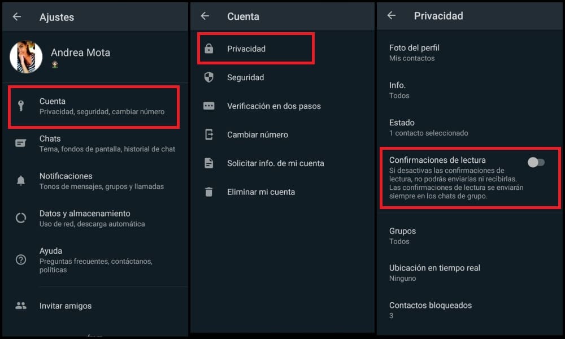Click the Ayuda question mark icon
The height and width of the screenshot is (339, 565).
point(20,260)
